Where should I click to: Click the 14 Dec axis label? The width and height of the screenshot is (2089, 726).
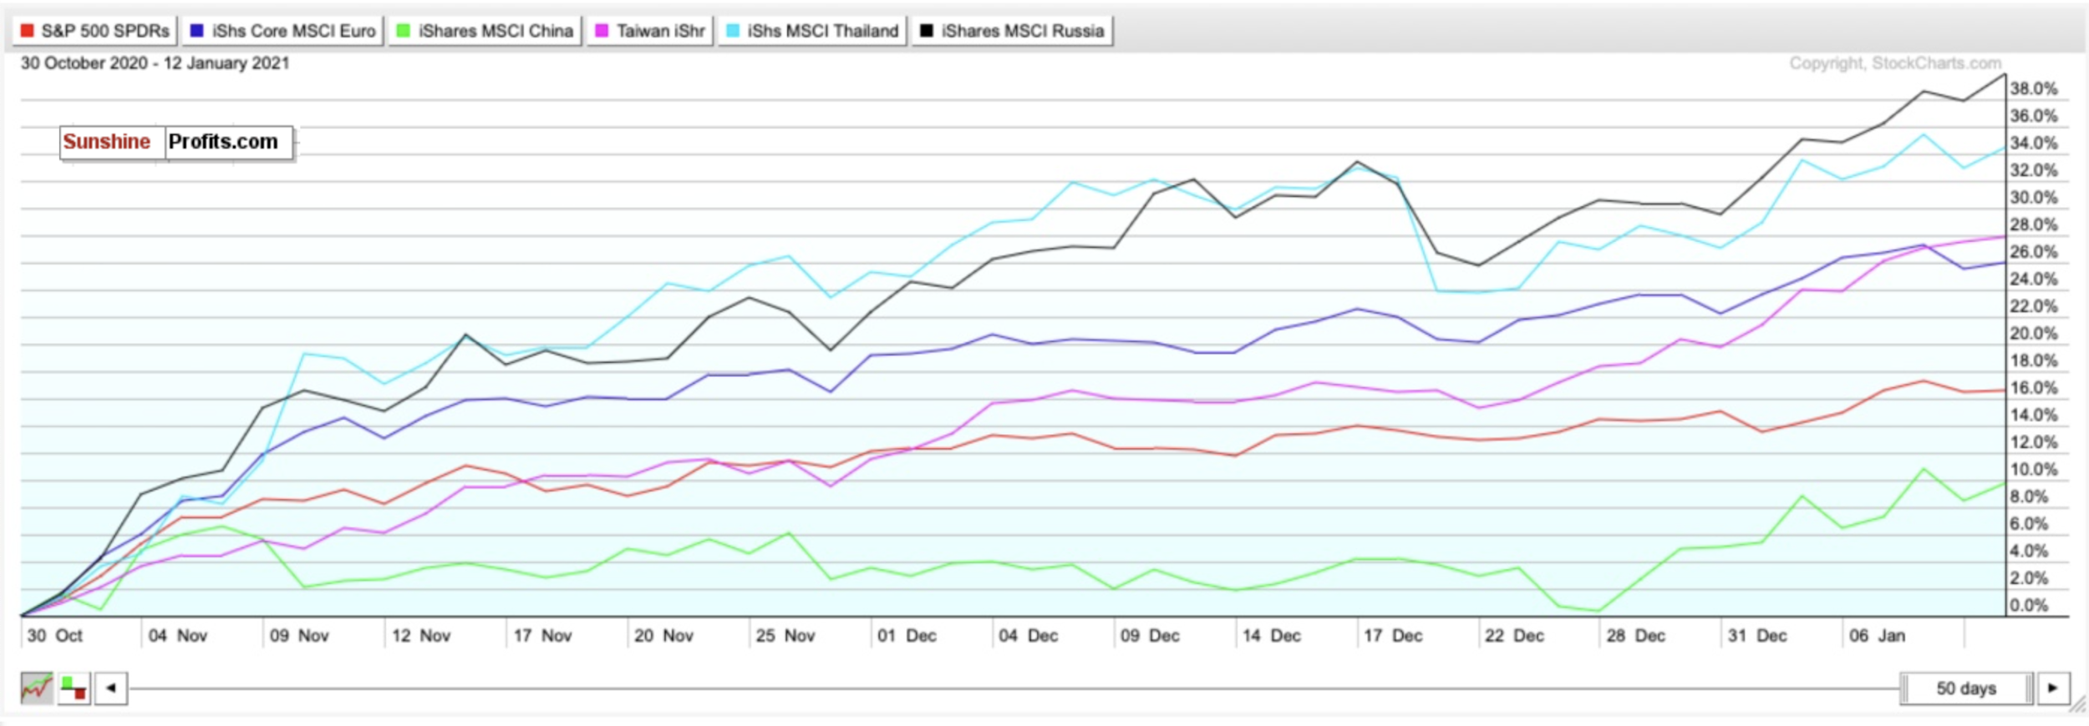pyautogui.click(x=1272, y=636)
